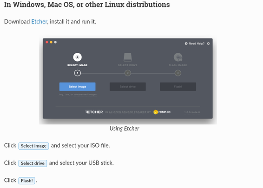This screenshot has height=188, width=263.
Task: Click step 3 circle marker
Action: point(178,73)
